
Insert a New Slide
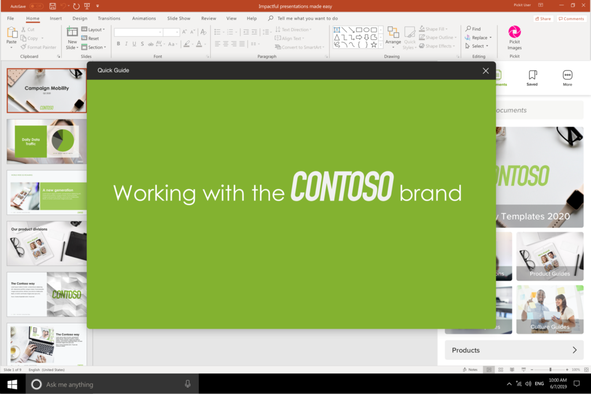point(72,38)
